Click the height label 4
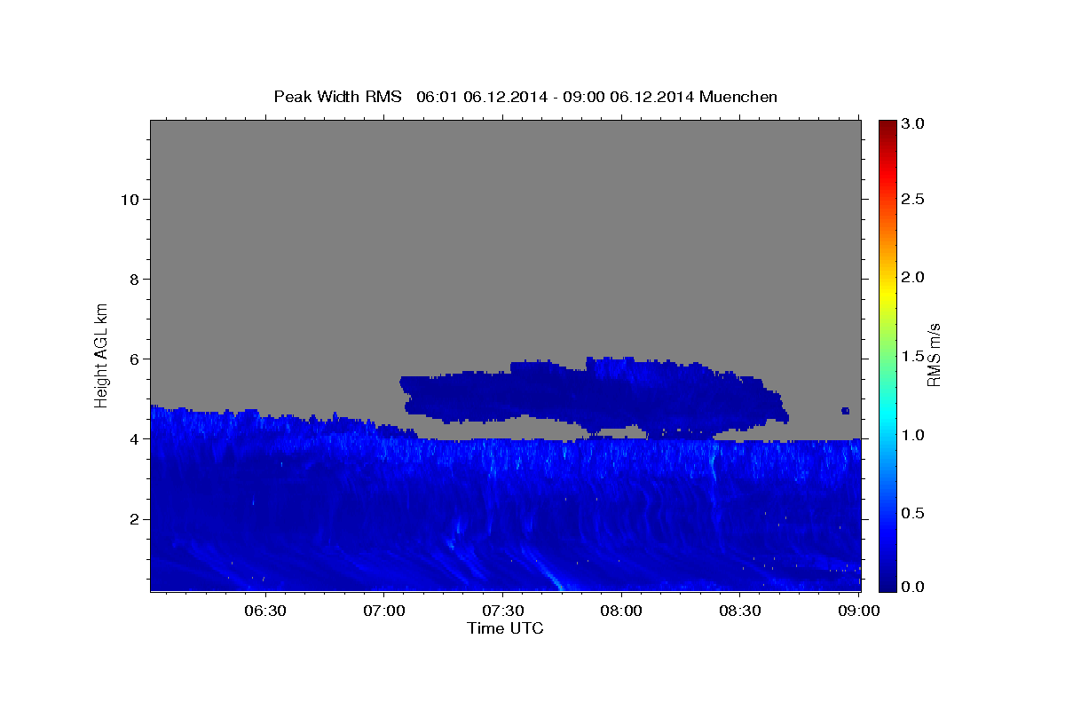This screenshot has height=710, width=1065. click(132, 438)
